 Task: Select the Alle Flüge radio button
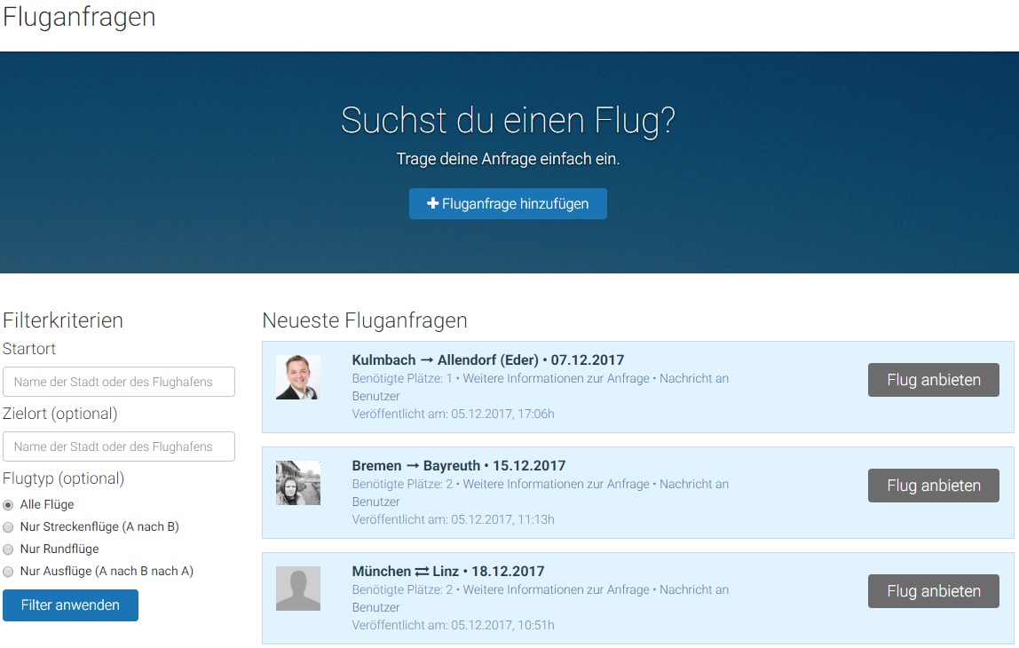click(9, 504)
